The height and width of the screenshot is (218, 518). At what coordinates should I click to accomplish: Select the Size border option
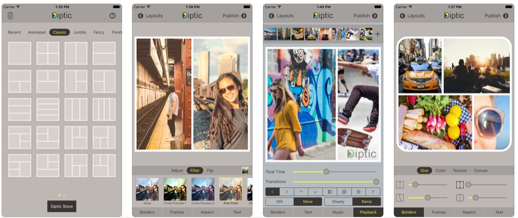coord(425,170)
